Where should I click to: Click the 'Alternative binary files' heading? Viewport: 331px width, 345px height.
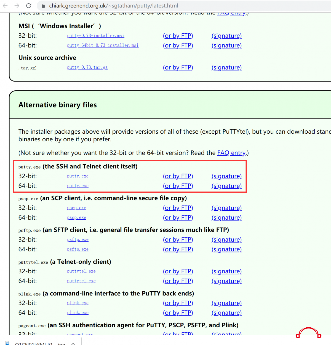click(x=58, y=105)
